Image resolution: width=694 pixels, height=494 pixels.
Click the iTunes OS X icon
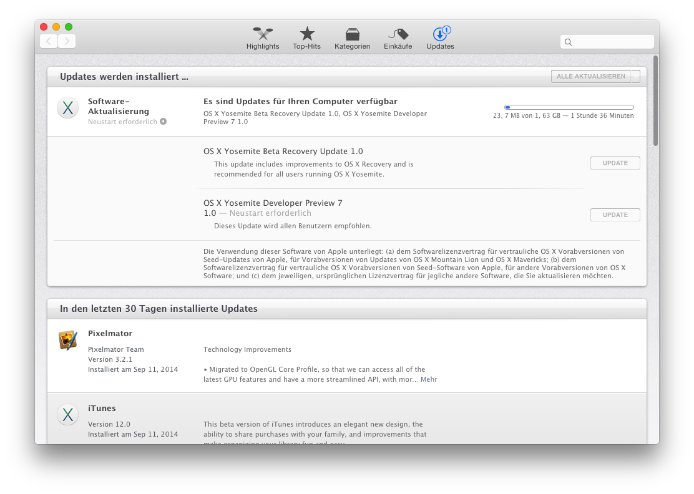pos(68,414)
